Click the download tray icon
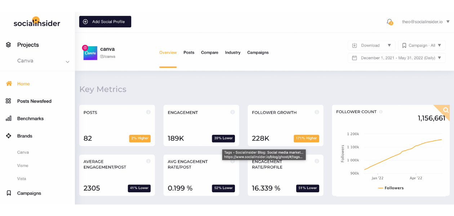The height and width of the screenshot is (216, 454). [x=355, y=45]
